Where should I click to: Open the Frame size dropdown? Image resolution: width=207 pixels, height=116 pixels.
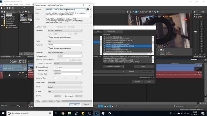click(81, 30)
